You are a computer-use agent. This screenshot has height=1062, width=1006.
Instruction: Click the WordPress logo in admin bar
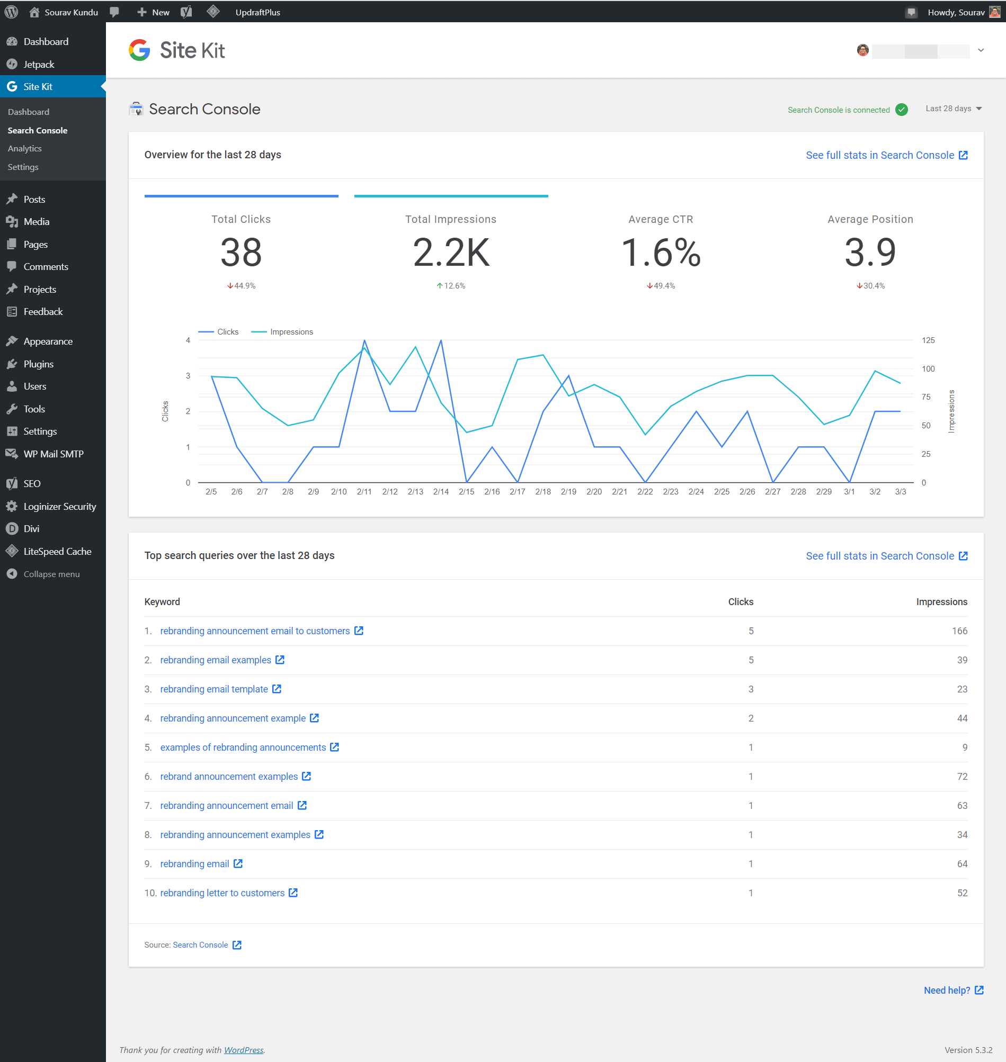pos(11,12)
